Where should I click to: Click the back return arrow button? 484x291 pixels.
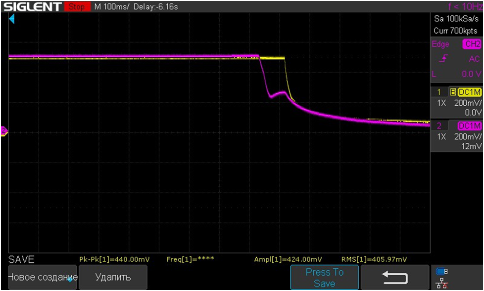395,278
